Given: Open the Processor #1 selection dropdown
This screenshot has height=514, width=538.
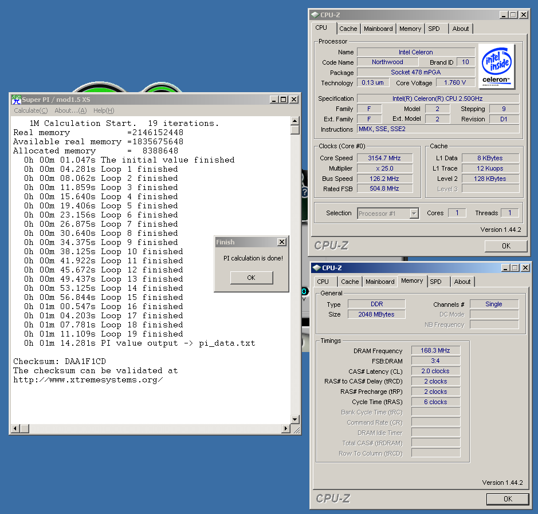Looking at the screenshot, I should pyautogui.click(x=414, y=213).
